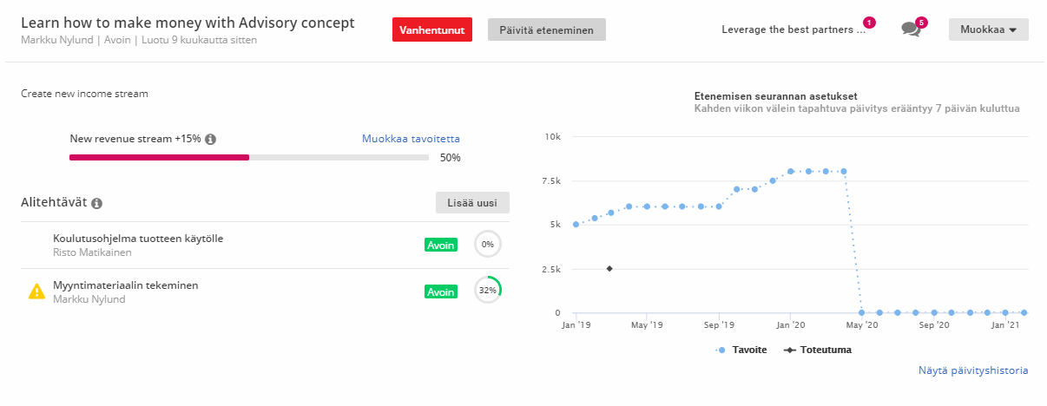1047x406 pixels.
Task: Click the 0% progress circle
Action: [488, 245]
